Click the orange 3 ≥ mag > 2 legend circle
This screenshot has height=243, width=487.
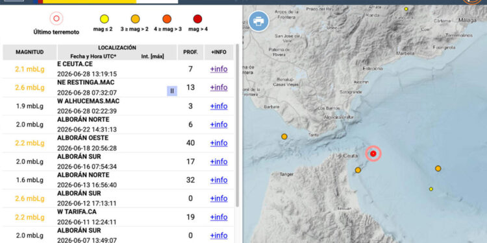click(135, 19)
